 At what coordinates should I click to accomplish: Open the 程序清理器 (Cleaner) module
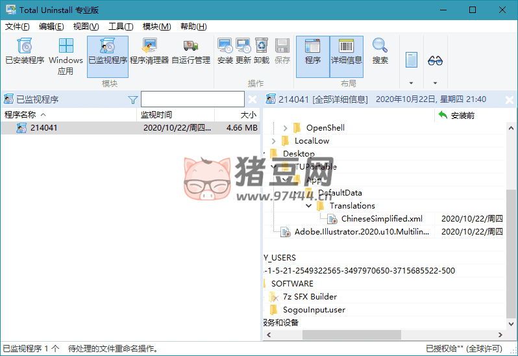click(x=149, y=51)
